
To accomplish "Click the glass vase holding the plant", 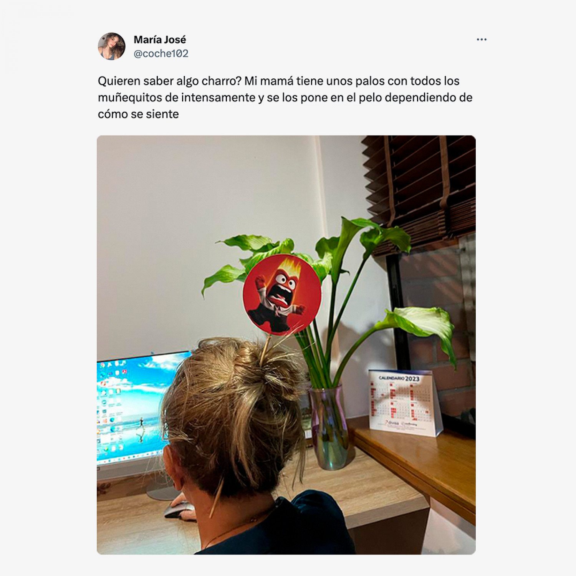I will tap(329, 428).
